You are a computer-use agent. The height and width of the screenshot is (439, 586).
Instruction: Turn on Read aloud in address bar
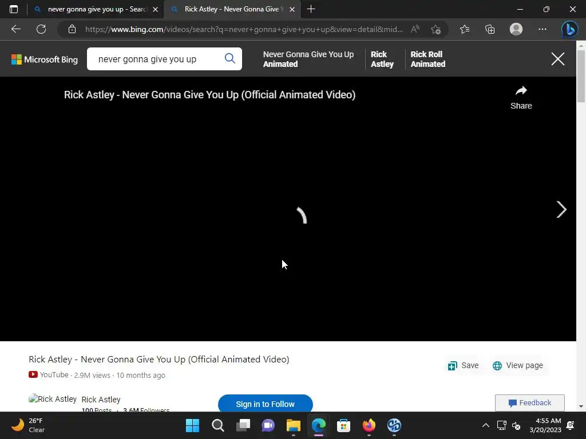[415, 29]
